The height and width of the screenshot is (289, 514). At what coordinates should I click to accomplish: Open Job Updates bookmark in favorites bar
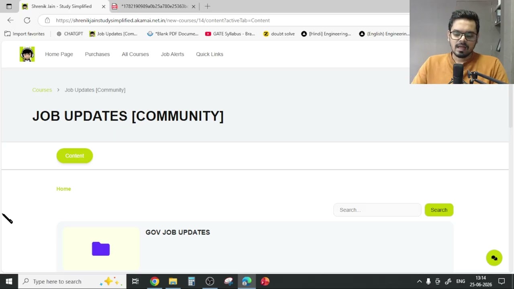(x=113, y=34)
